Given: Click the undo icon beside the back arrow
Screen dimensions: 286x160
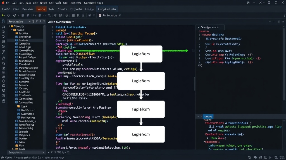Looking at the screenshot, I should click(9, 16).
